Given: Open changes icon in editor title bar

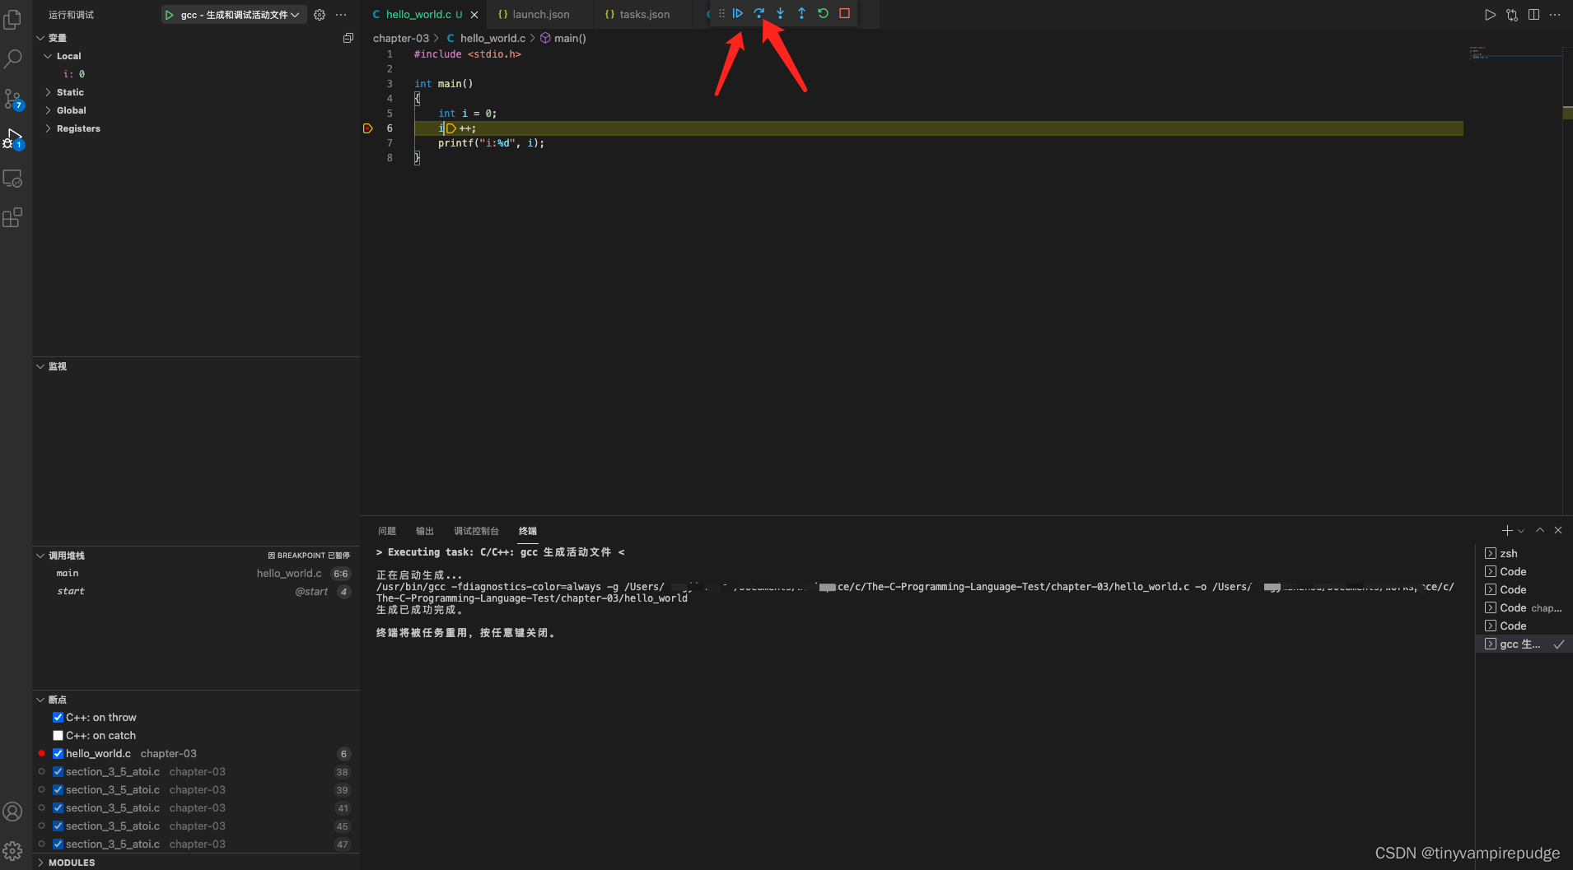Looking at the screenshot, I should 1512,15.
